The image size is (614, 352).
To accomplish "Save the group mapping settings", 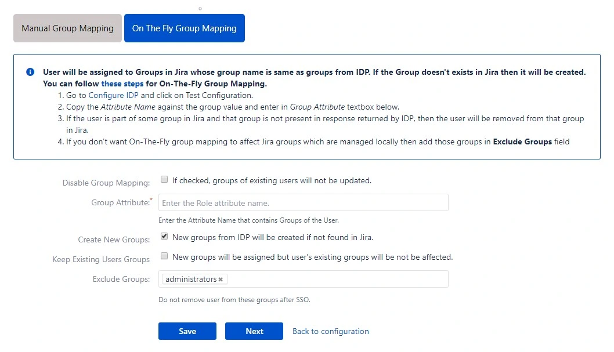I will point(187,331).
